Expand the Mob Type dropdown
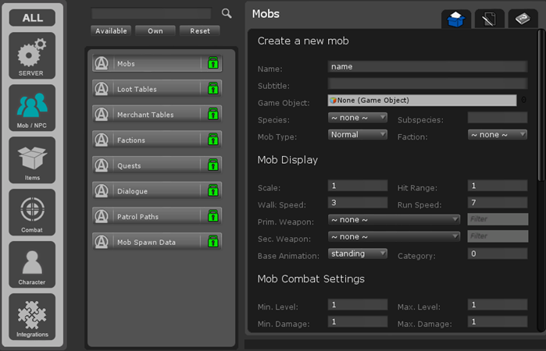The height and width of the screenshot is (351, 546). 358,134
